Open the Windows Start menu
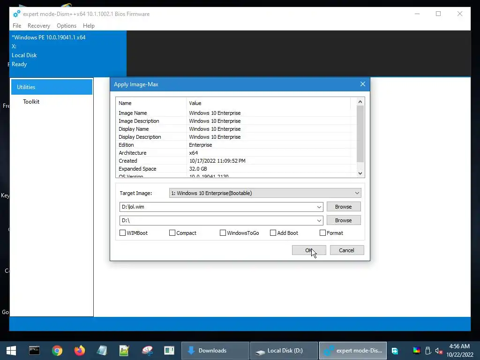 (11, 351)
